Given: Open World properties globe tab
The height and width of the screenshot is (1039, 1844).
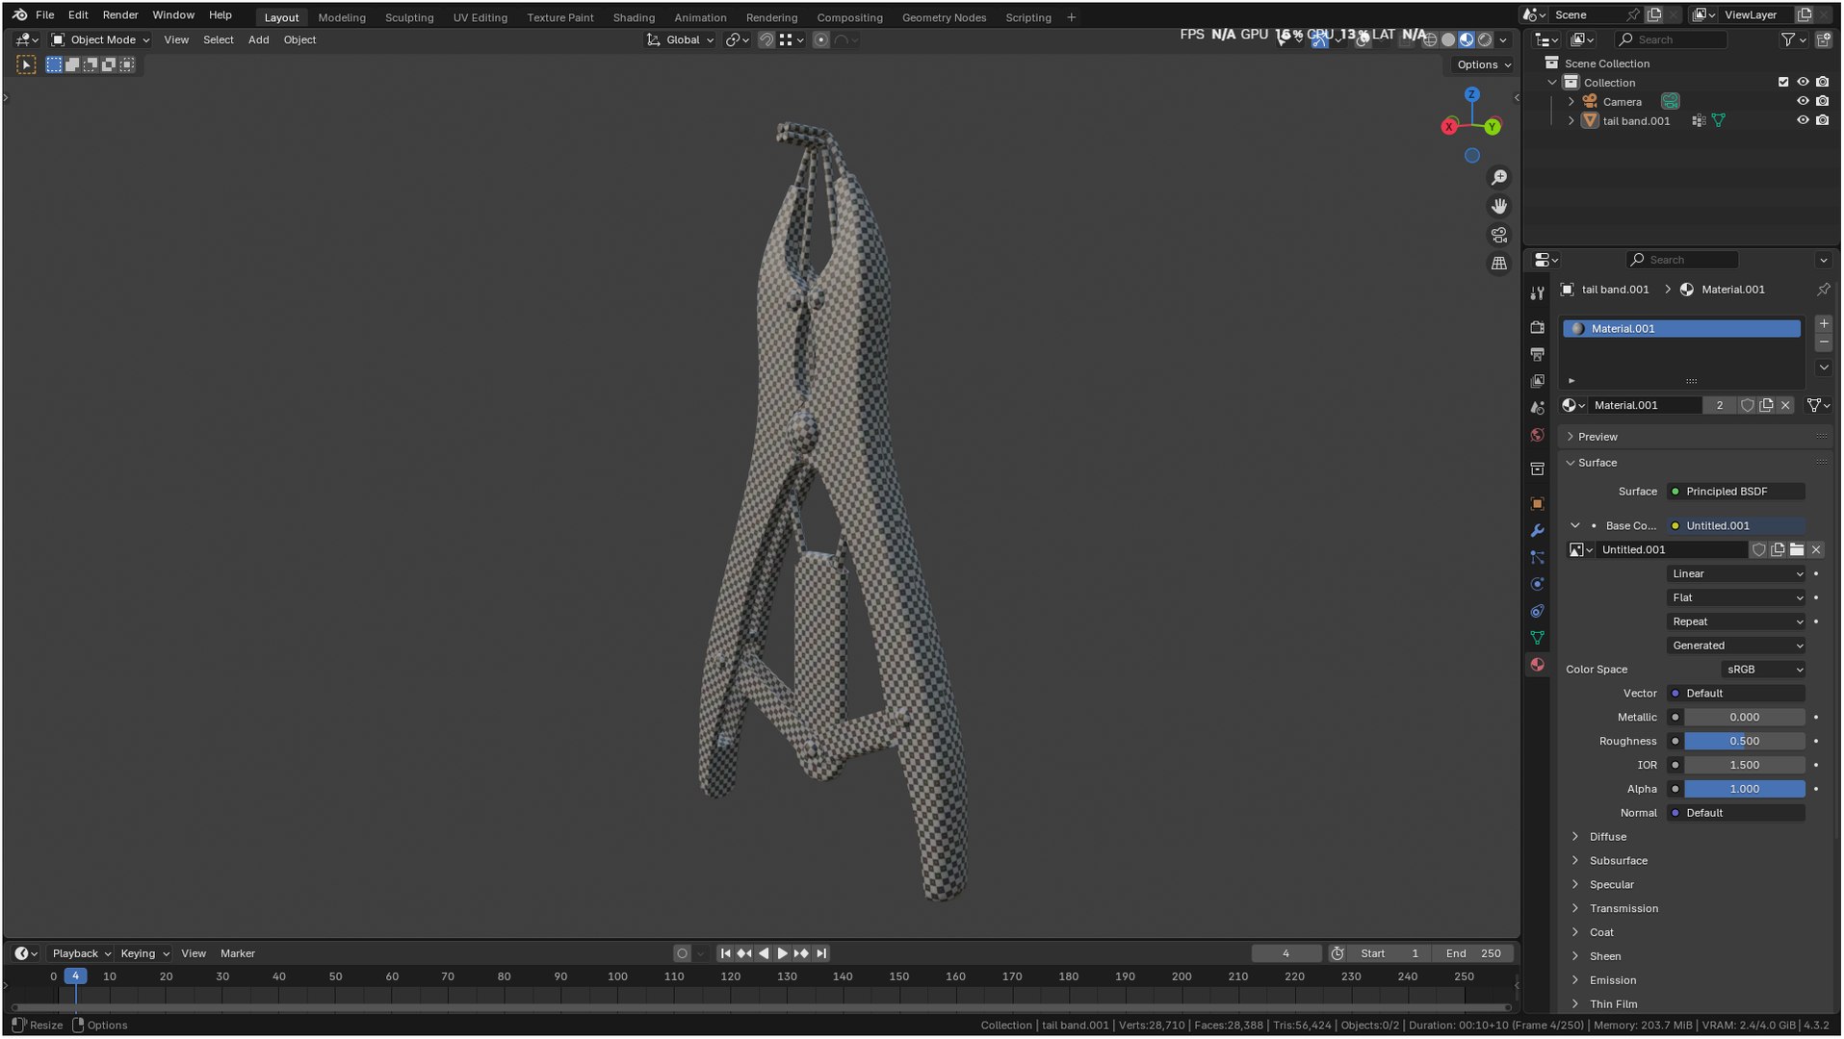Looking at the screenshot, I should point(1538,436).
